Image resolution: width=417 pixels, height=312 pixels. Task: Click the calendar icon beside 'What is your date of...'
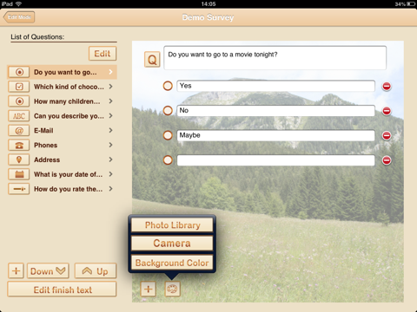click(19, 174)
